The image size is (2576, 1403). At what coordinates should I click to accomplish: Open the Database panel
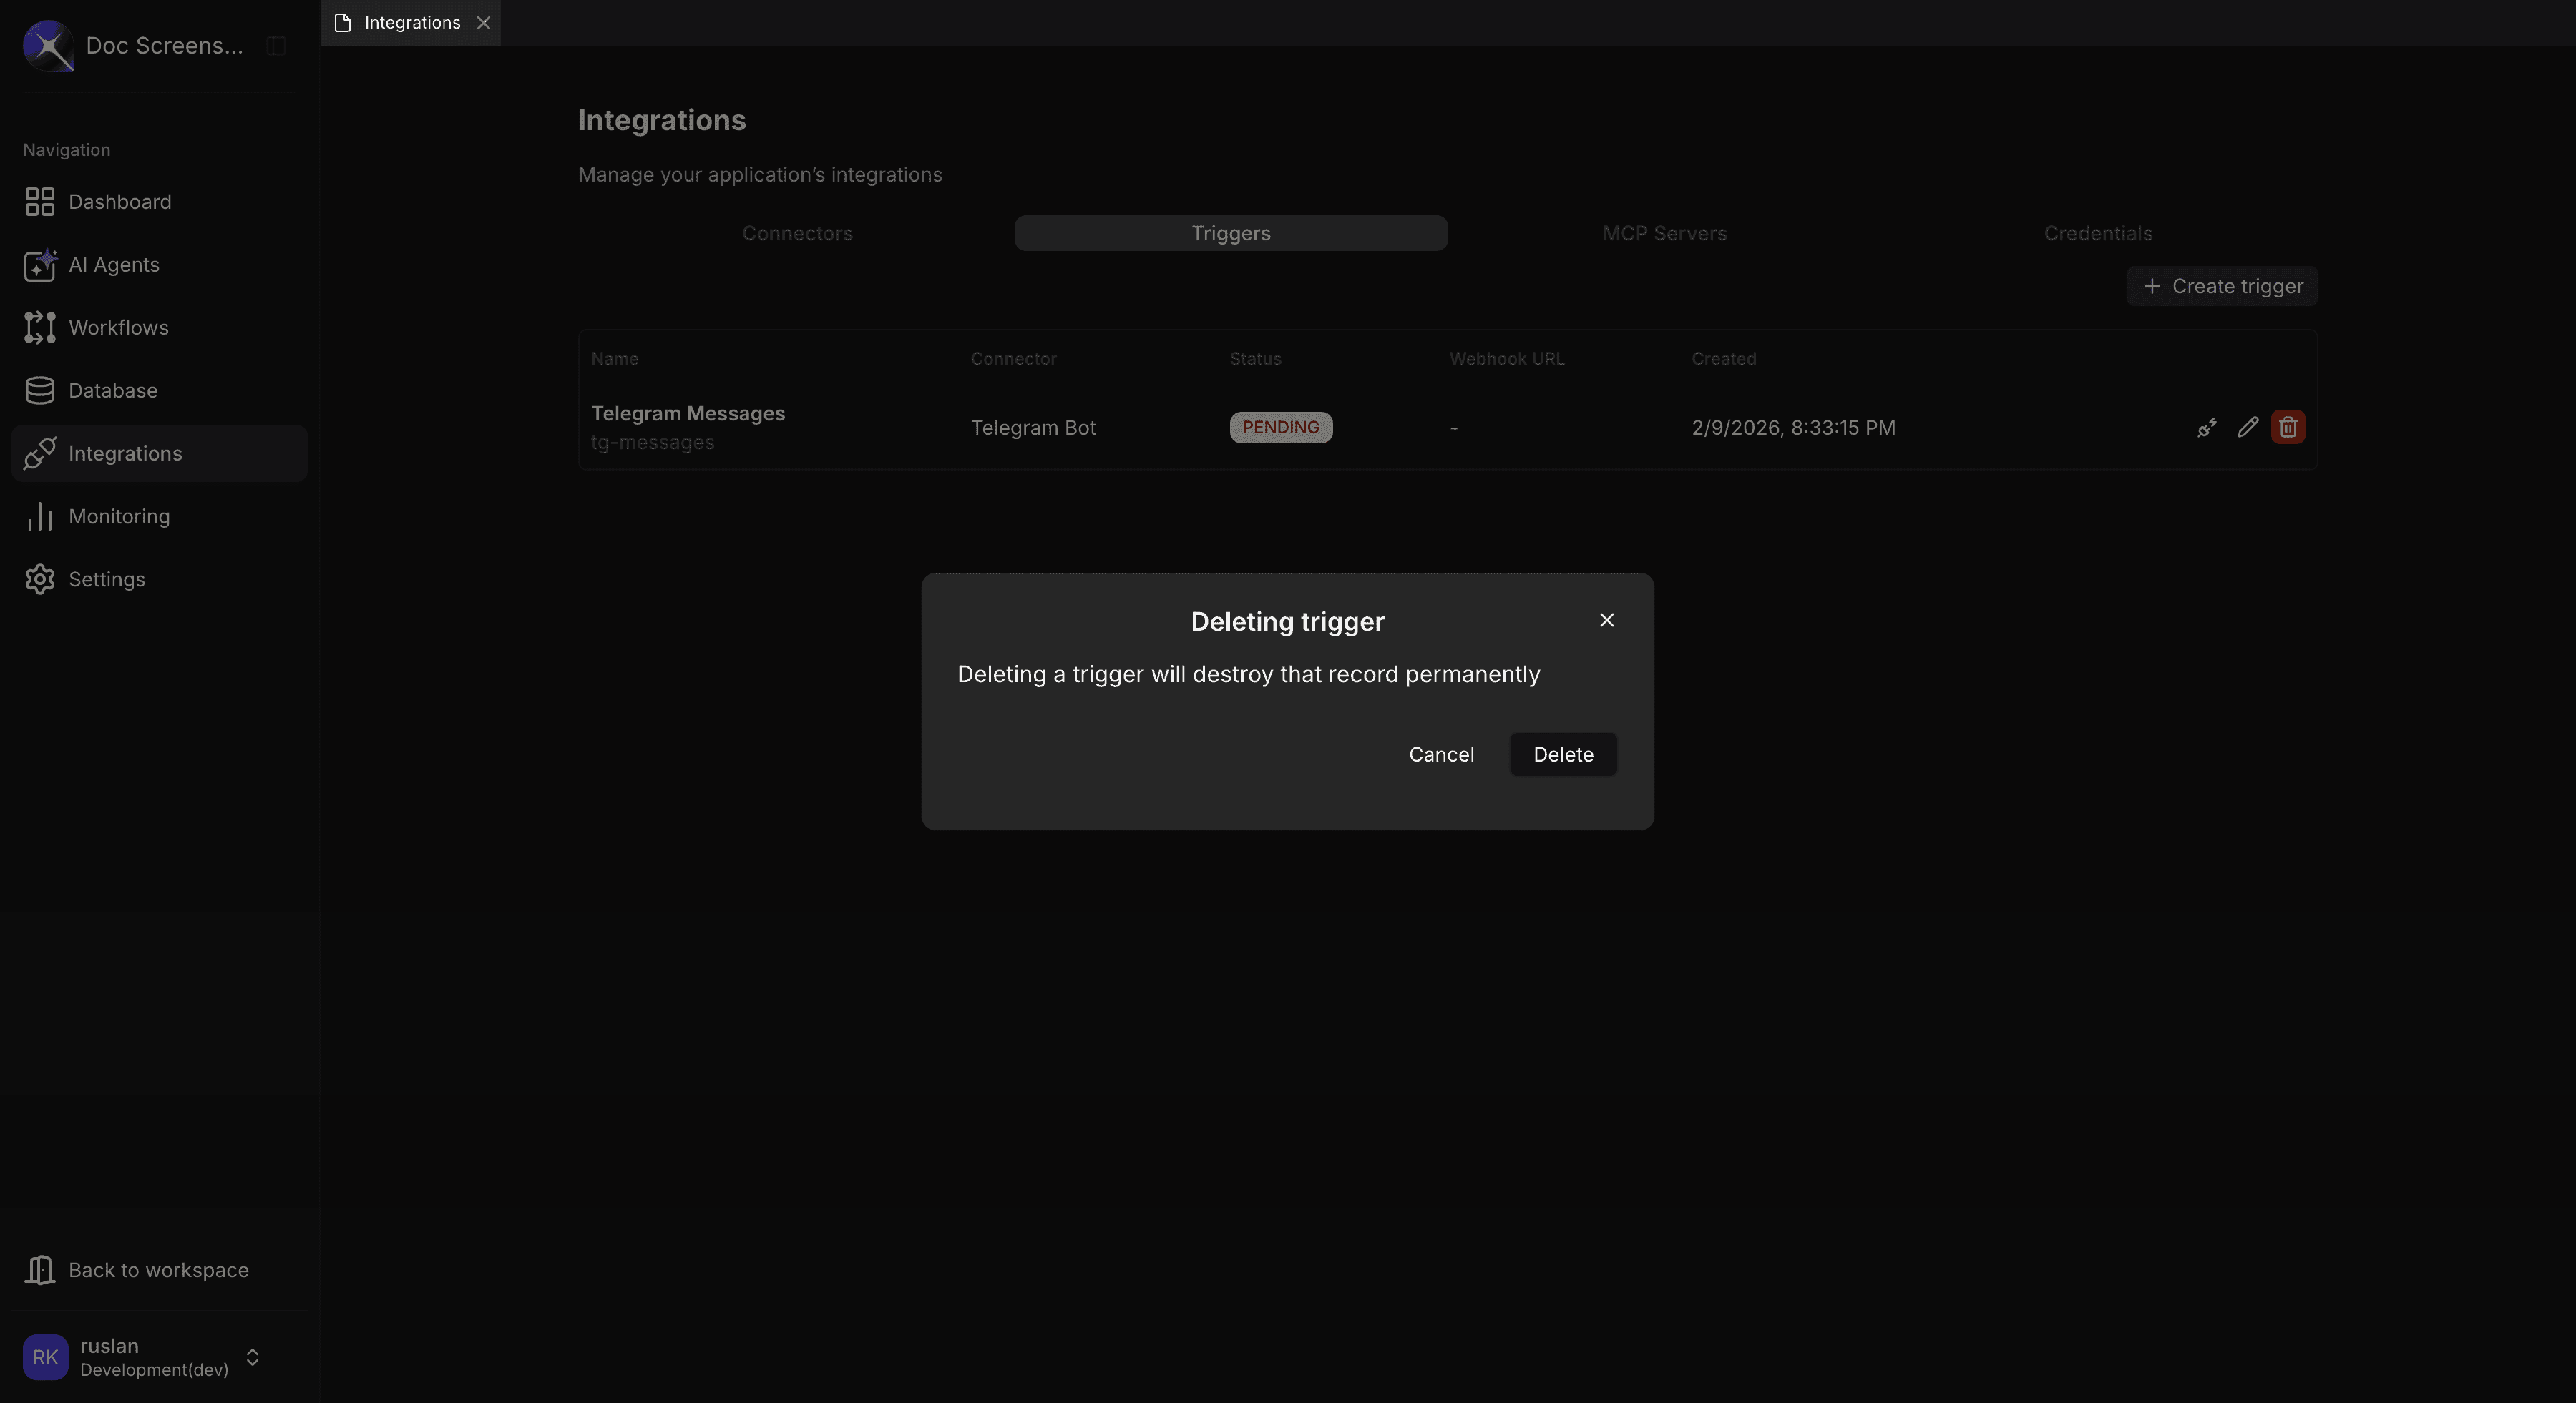pyautogui.click(x=112, y=390)
